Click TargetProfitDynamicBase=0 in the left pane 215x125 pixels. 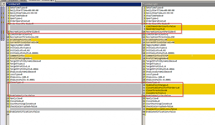click(25, 61)
